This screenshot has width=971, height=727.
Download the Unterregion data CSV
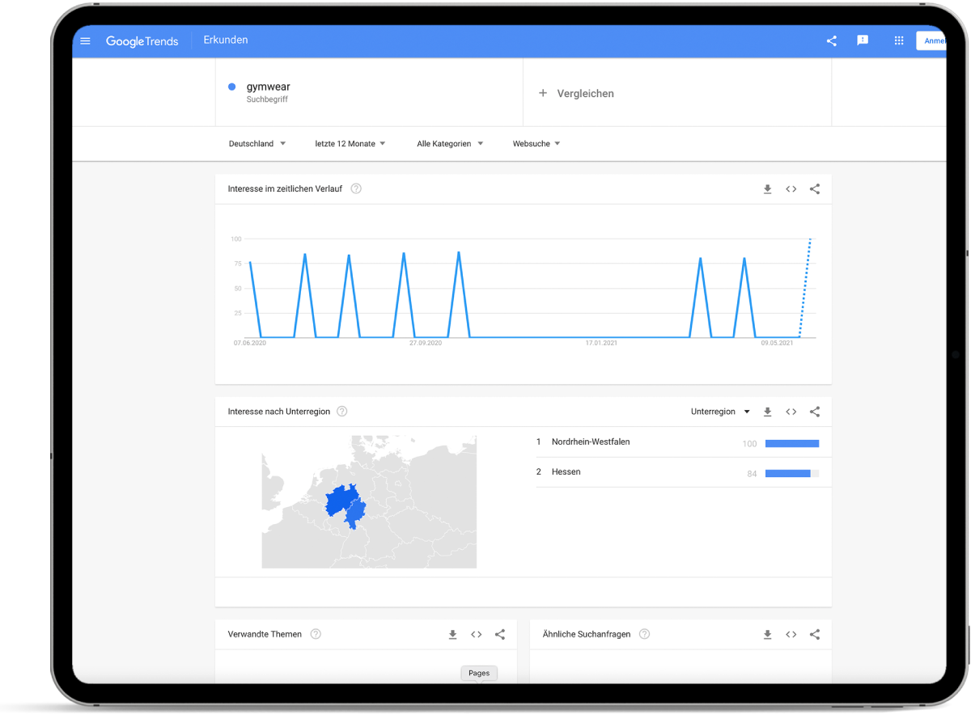[768, 412]
